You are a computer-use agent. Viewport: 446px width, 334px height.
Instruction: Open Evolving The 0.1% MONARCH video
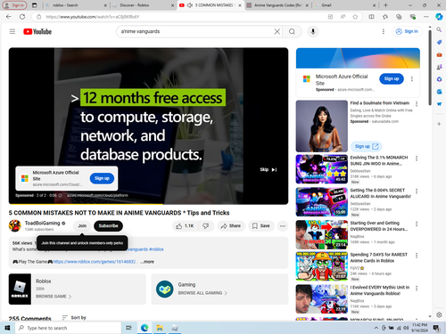click(x=322, y=169)
